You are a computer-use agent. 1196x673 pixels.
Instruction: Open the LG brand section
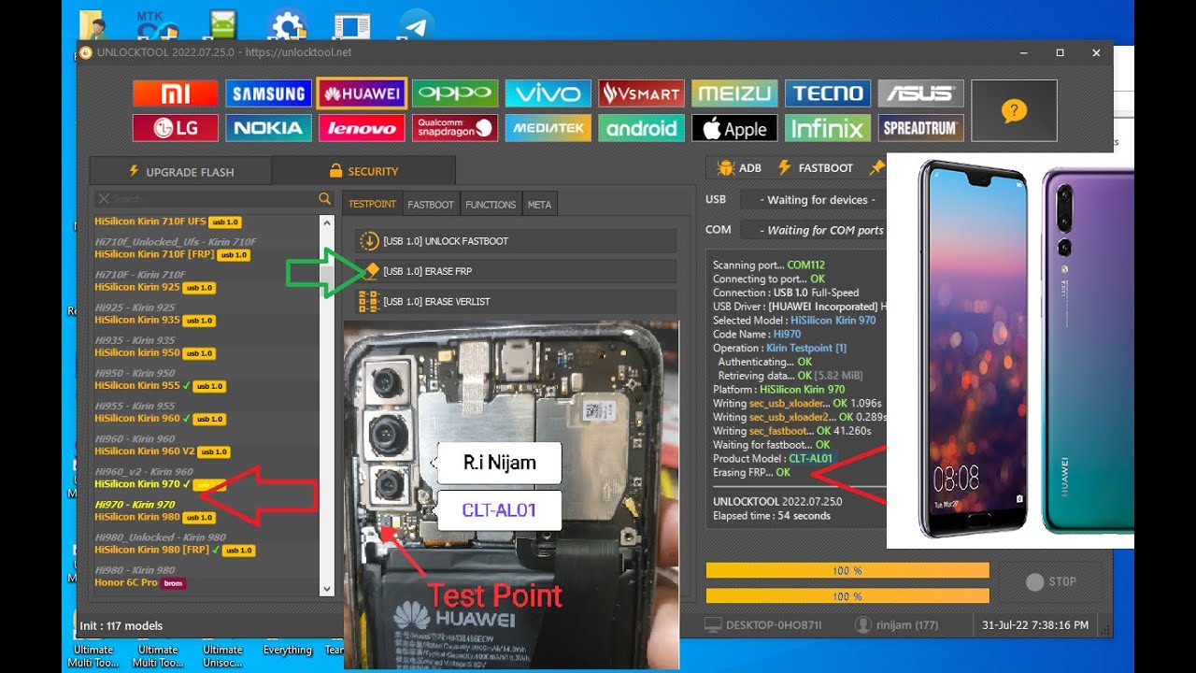click(x=176, y=128)
